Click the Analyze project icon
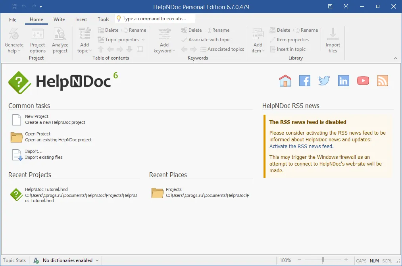The width and height of the screenshot is (402, 266). tap(60, 34)
